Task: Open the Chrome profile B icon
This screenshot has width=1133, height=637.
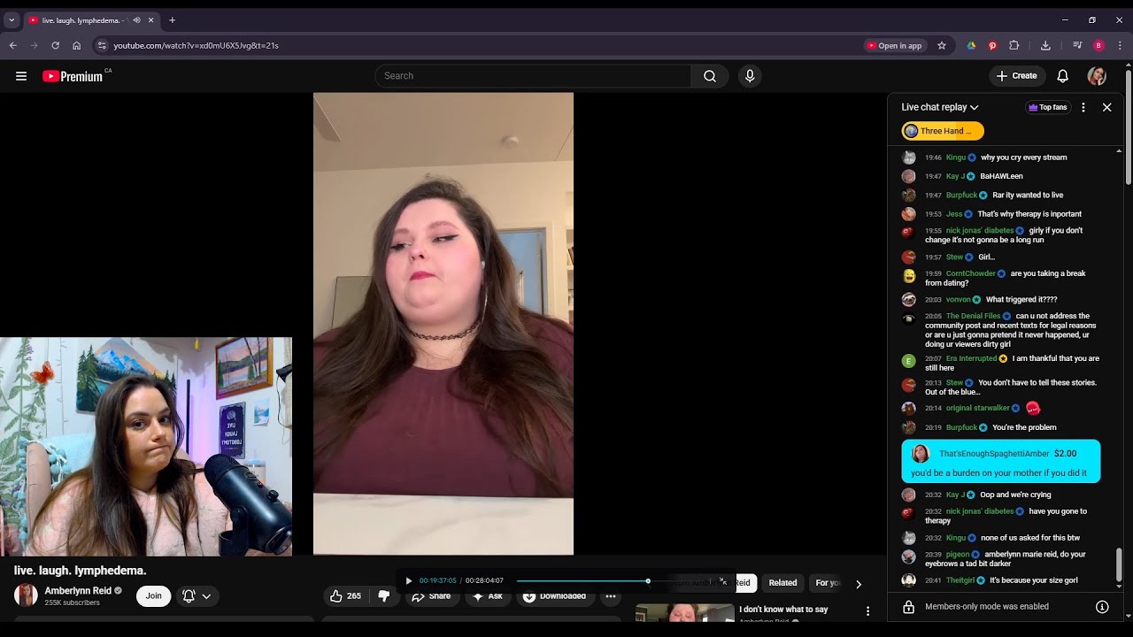Action: pyautogui.click(x=1098, y=45)
